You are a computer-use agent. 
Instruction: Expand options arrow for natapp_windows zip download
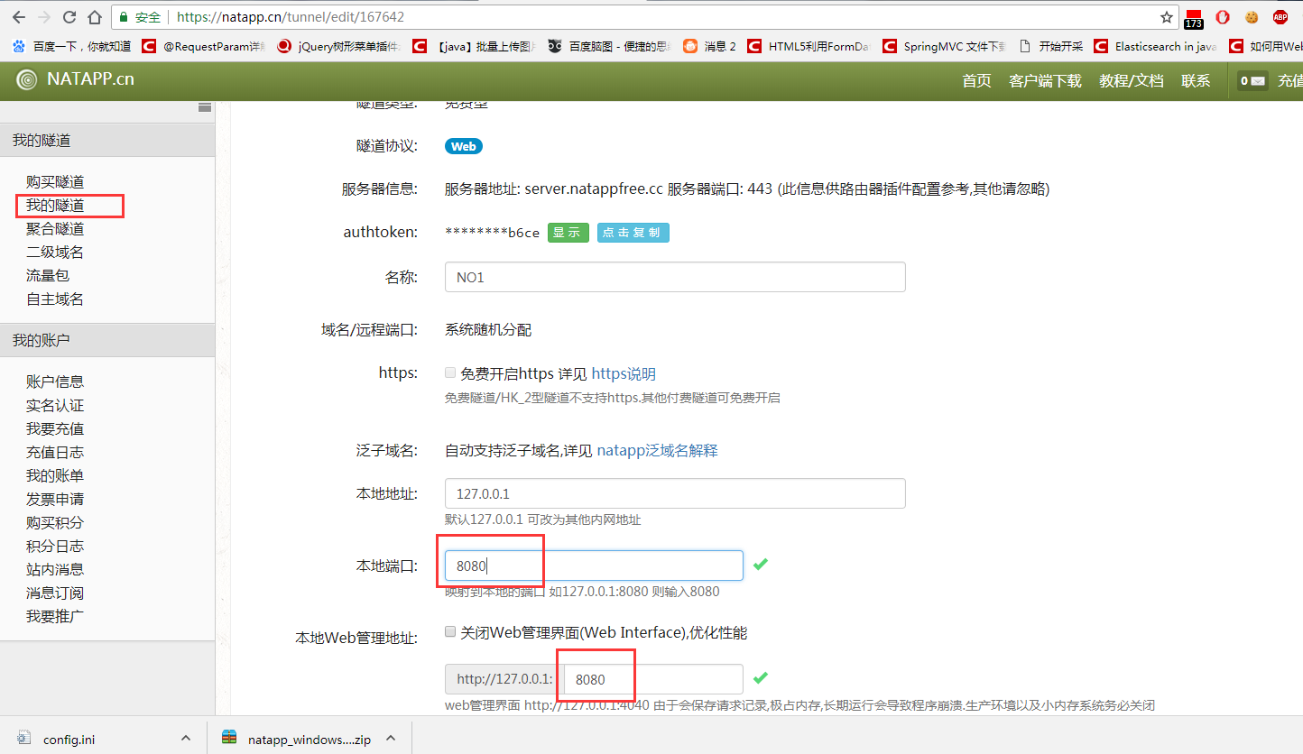[391, 739]
